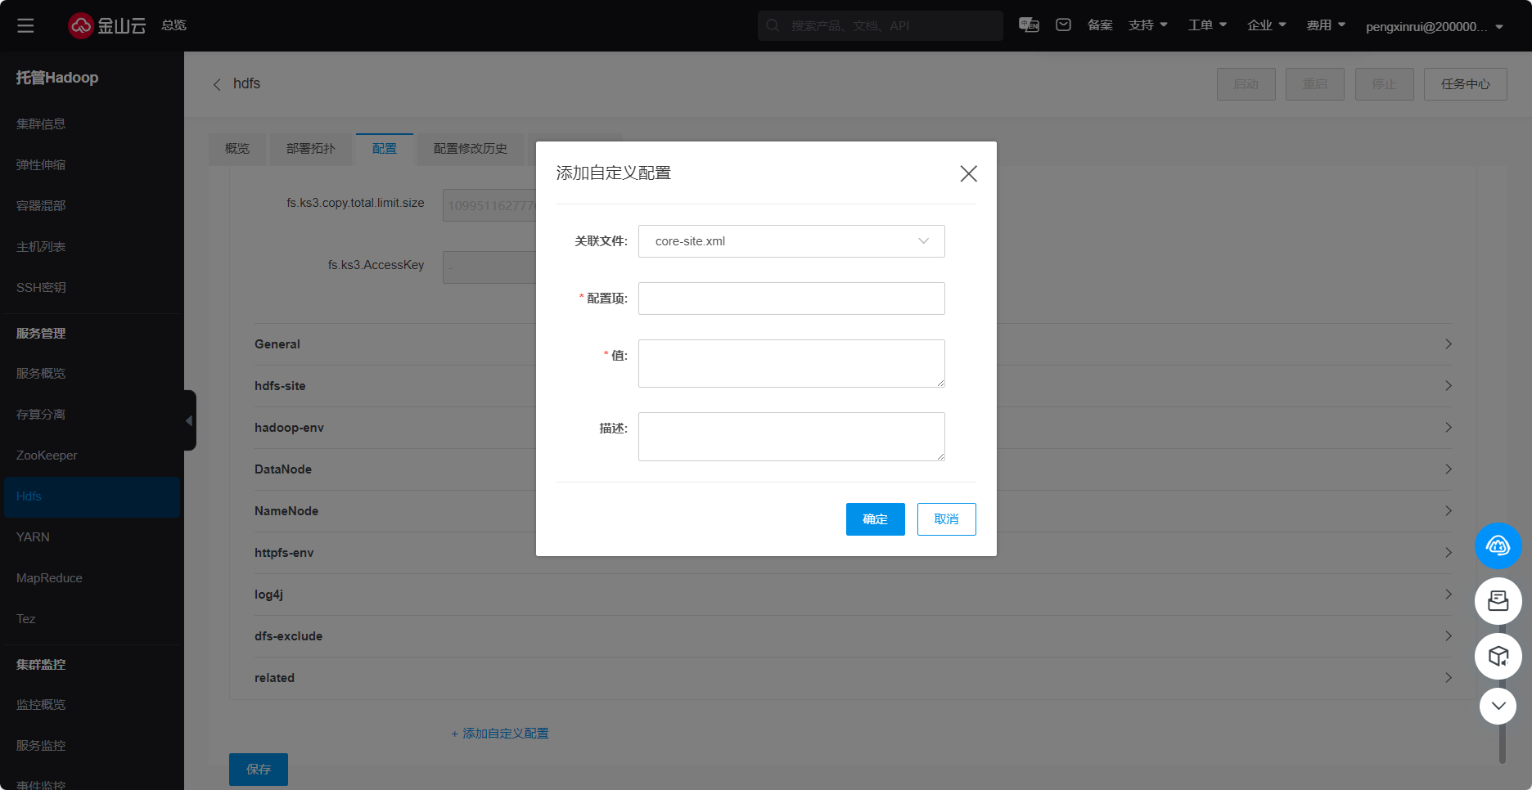Switch to the 部署拓扑 tab
The width and height of the screenshot is (1532, 790).
click(x=310, y=149)
